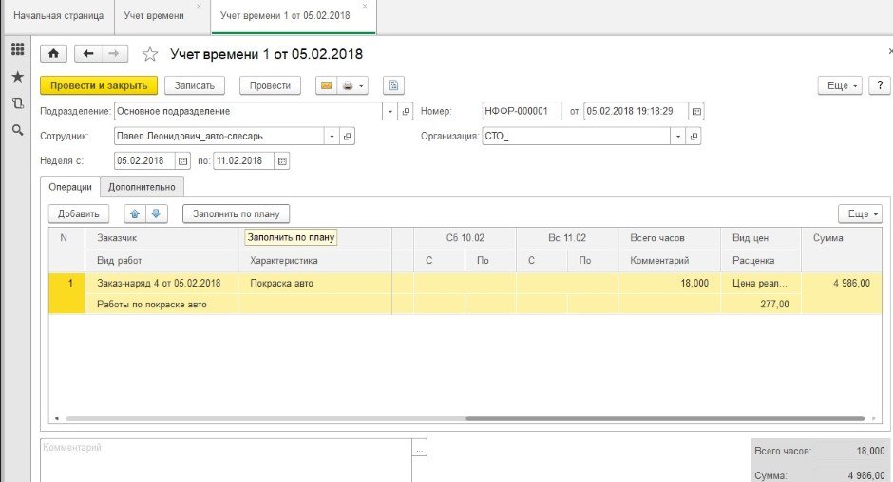Expand the Сотрудник dropdown list
Image resolution: width=893 pixels, height=482 pixels.
point(332,137)
